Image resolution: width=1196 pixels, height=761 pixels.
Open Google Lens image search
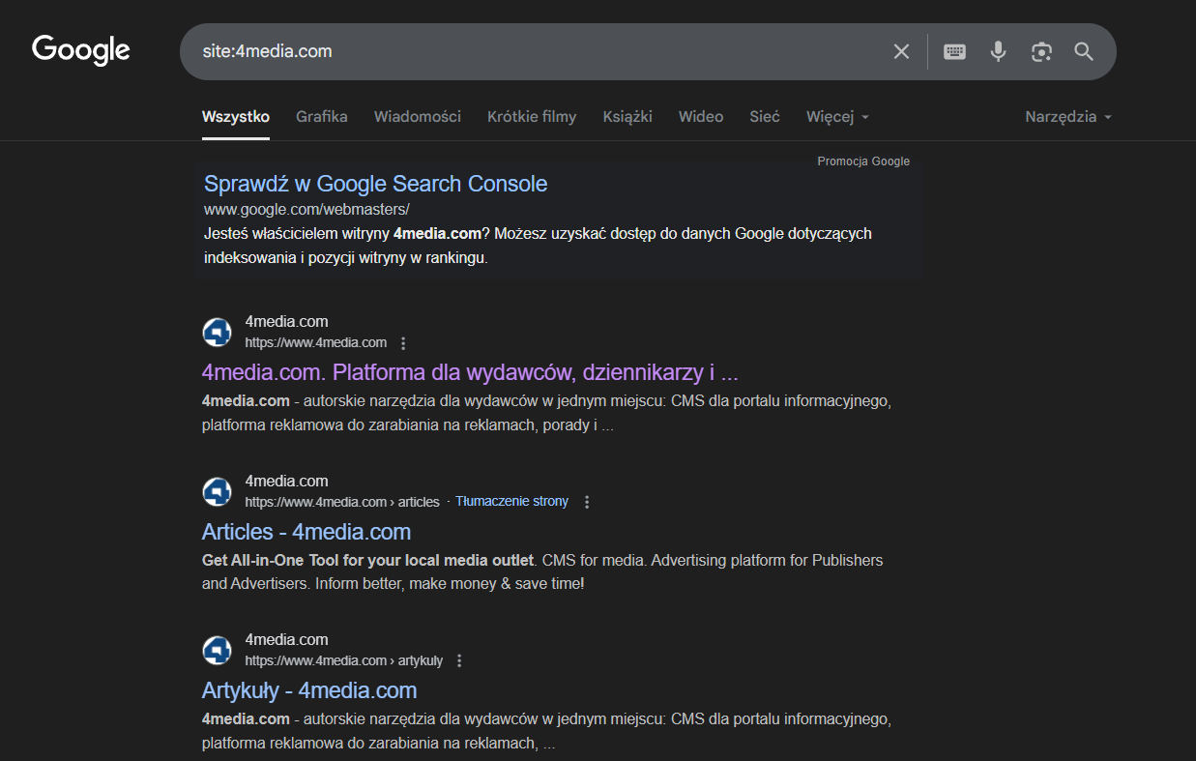pyautogui.click(x=1041, y=51)
